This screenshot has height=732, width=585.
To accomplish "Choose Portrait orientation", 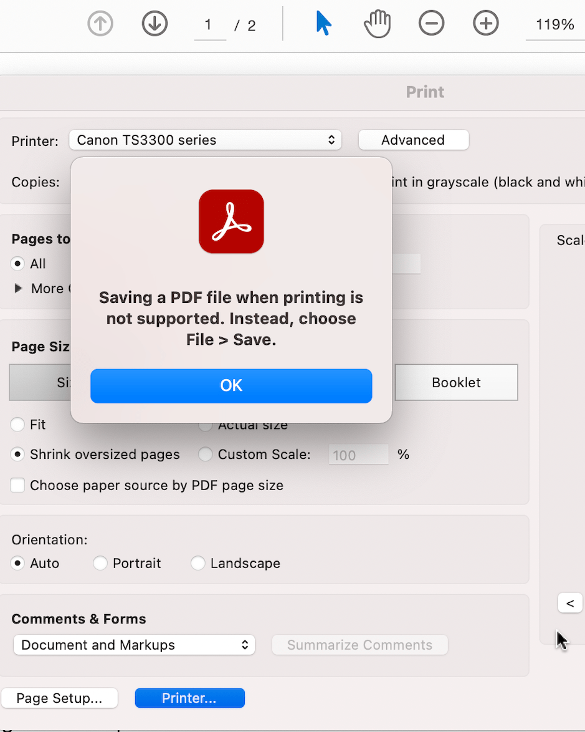I will pyautogui.click(x=100, y=563).
